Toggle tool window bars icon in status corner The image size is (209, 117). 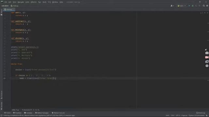click(1, 116)
